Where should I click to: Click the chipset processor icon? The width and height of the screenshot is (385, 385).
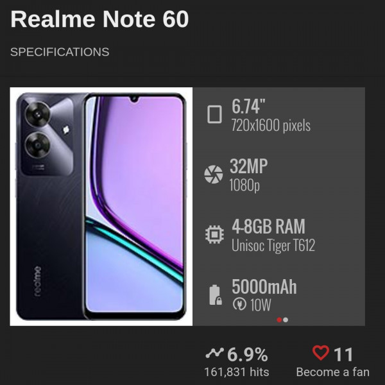click(214, 234)
